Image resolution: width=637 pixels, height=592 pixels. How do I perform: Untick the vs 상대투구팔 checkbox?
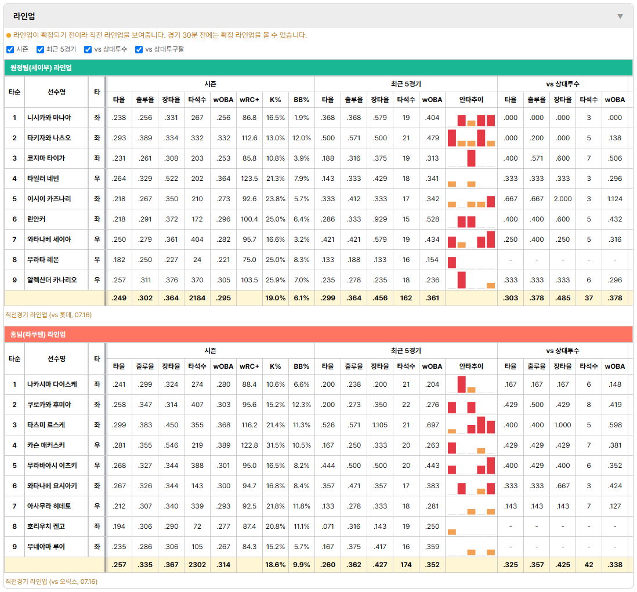pos(139,49)
